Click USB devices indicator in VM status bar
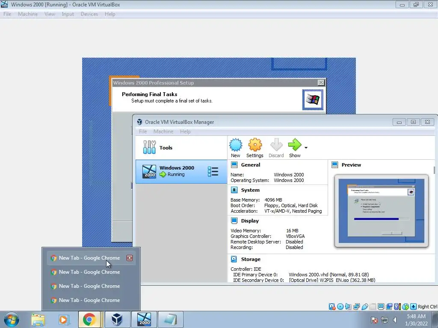Image resolution: width=438 pixels, height=328 pixels. [364, 307]
